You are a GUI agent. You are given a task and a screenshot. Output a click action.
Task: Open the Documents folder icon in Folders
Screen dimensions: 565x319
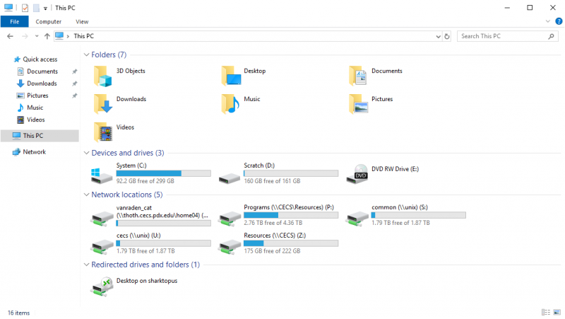358,76
